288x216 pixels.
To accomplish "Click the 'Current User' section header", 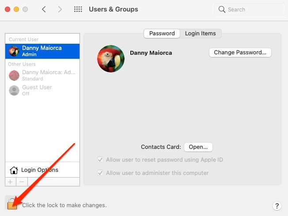I will click(24, 39).
